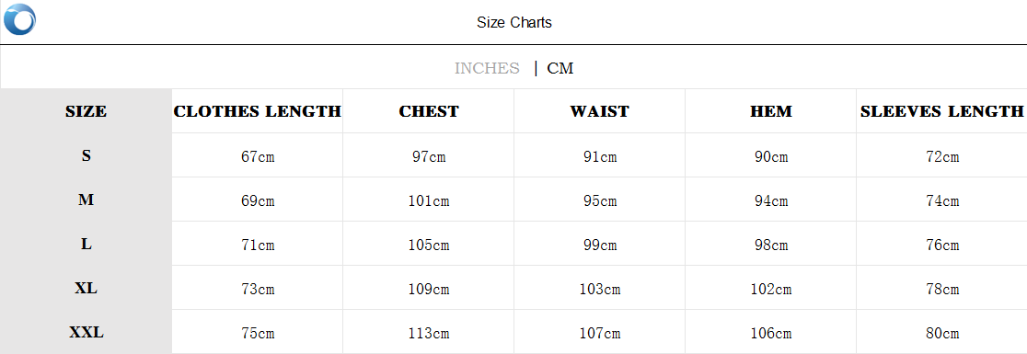The height and width of the screenshot is (354, 1027).
Task: Select the L size row label
Action: (x=86, y=244)
